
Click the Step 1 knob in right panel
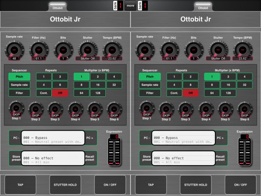[147, 108]
